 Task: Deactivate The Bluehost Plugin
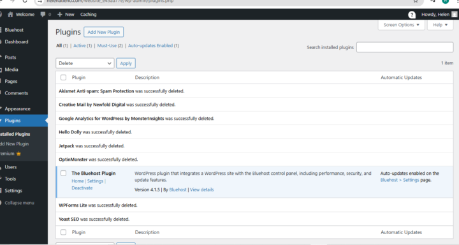click(82, 188)
